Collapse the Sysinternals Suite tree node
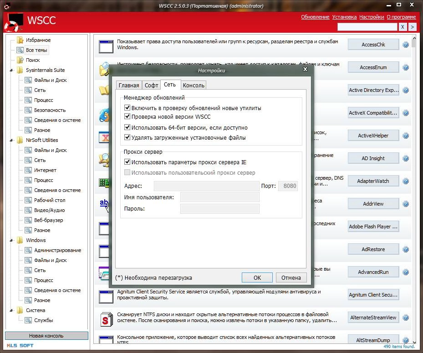This screenshot has height=353, width=423. [11, 71]
